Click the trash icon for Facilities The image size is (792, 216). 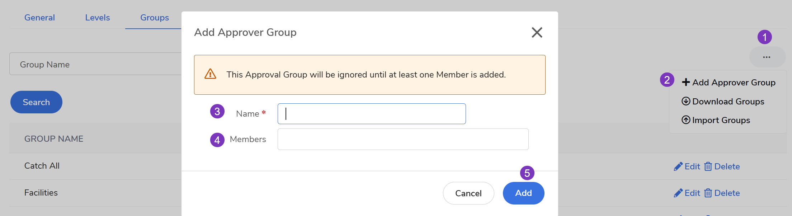pos(708,193)
